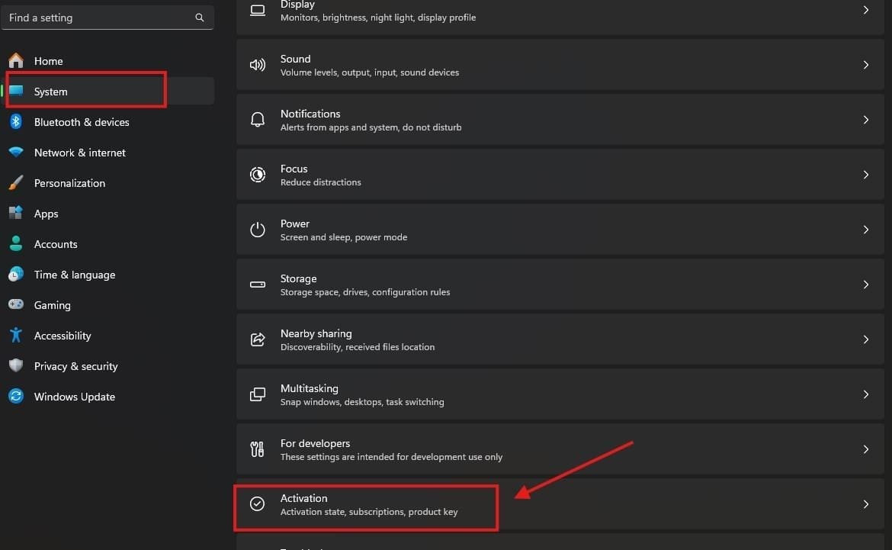Click text 'Activation state, subscriptions, product key'

[x=369, y=511]
